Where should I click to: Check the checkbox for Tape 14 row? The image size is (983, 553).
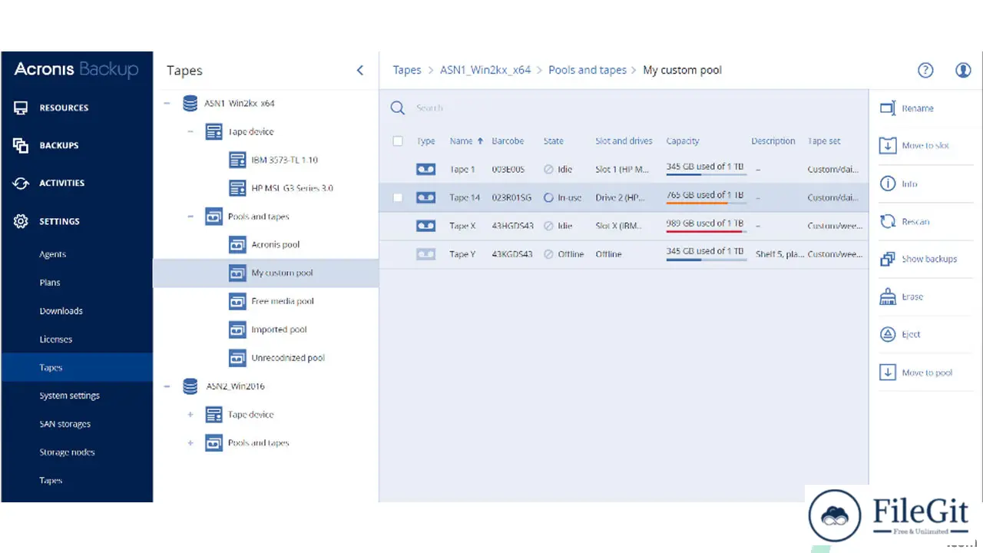(397, 197)
